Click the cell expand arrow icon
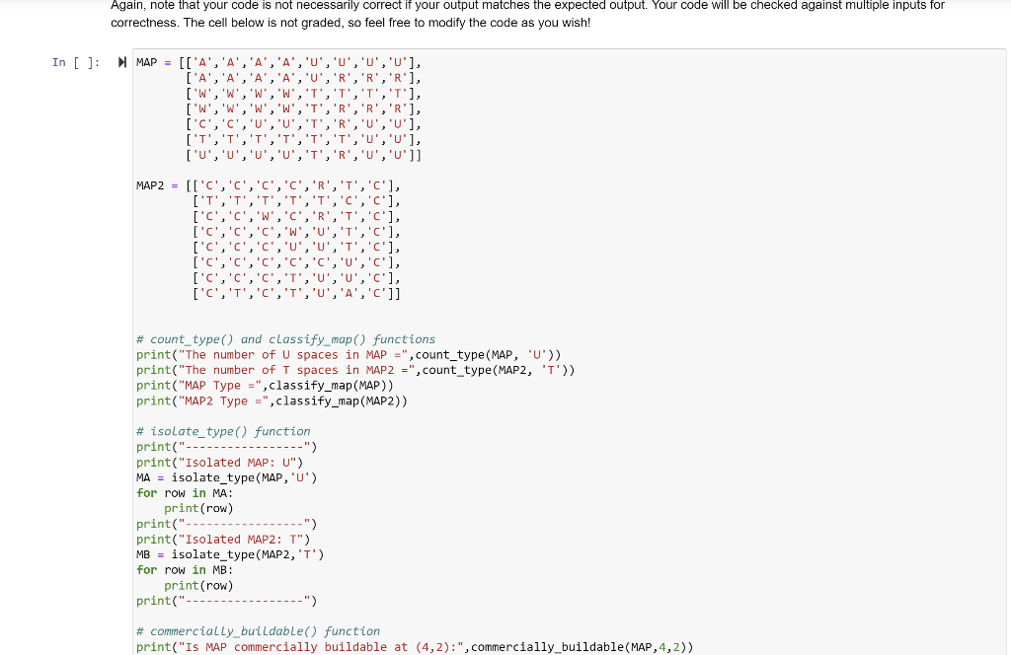The height and width of the screenshot is (655, 1011). coord(120,61)
